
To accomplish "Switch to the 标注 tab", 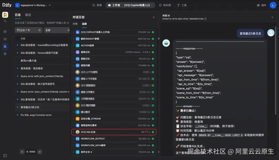I will click(x=28, y=15).
